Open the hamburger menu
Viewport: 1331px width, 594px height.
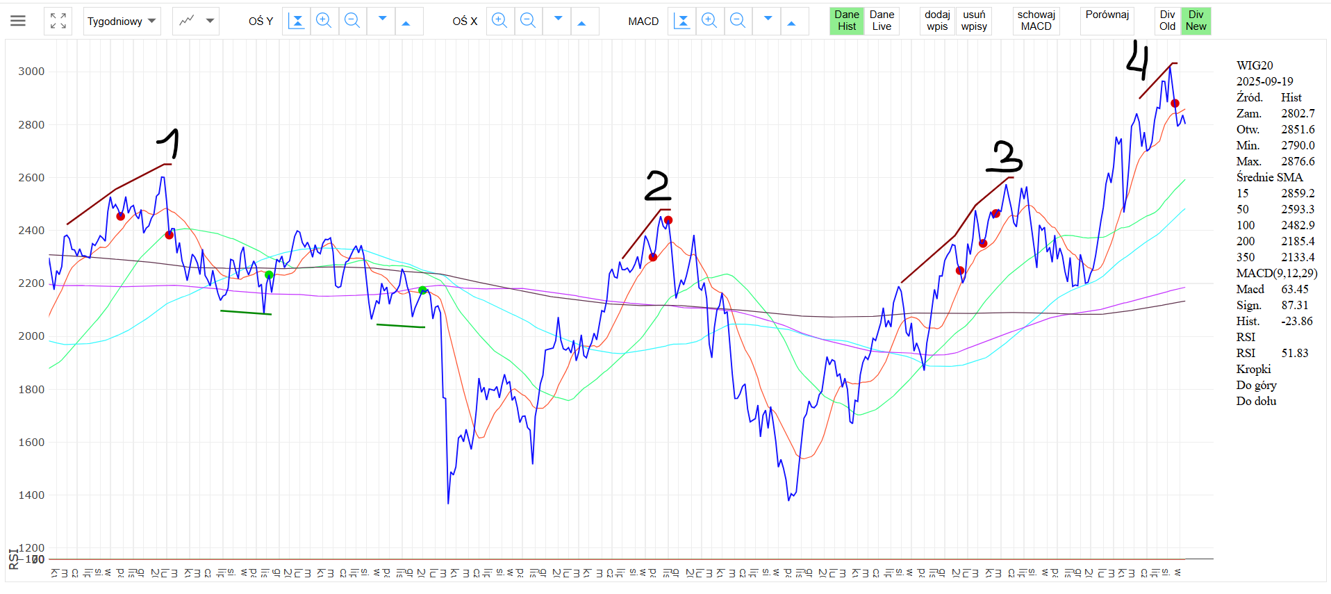tap(18, 21)
